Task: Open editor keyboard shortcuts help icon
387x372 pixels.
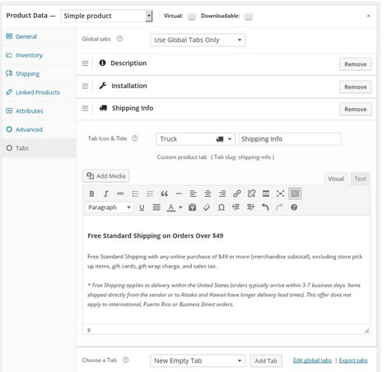Action: [x=294, y=207]
